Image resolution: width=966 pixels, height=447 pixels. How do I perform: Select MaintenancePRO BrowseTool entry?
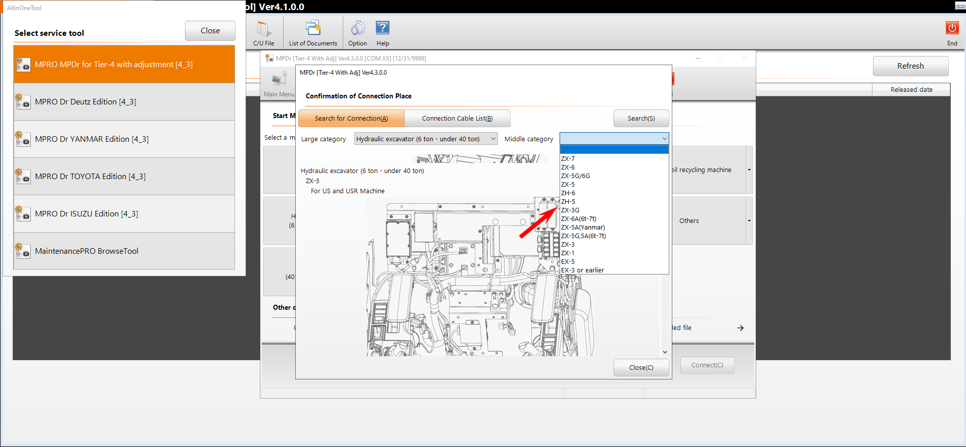pyautogui.click(x=124, y=251)
